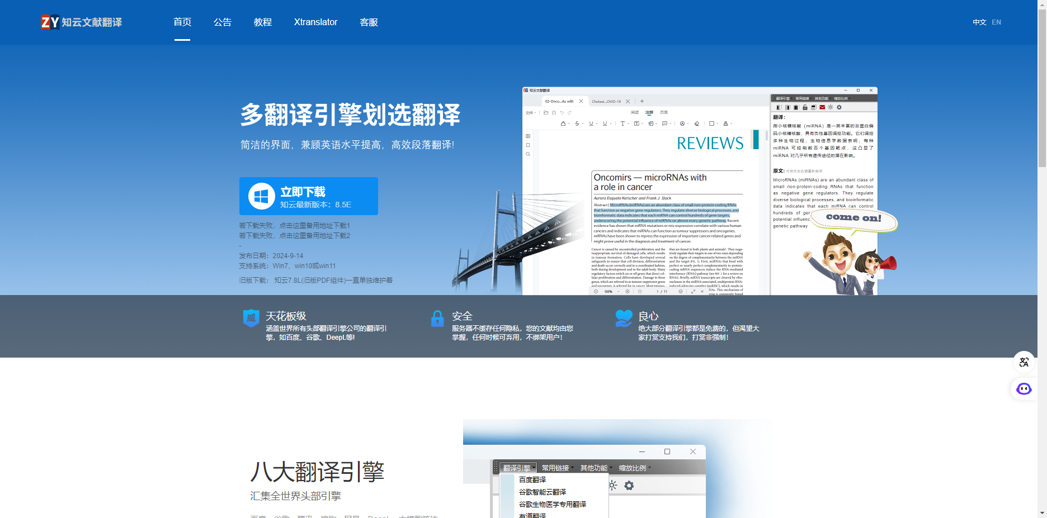
Task: Select 谷歌生物医学专用翻译 in the engine list
Action: click(x=553, y=505)
